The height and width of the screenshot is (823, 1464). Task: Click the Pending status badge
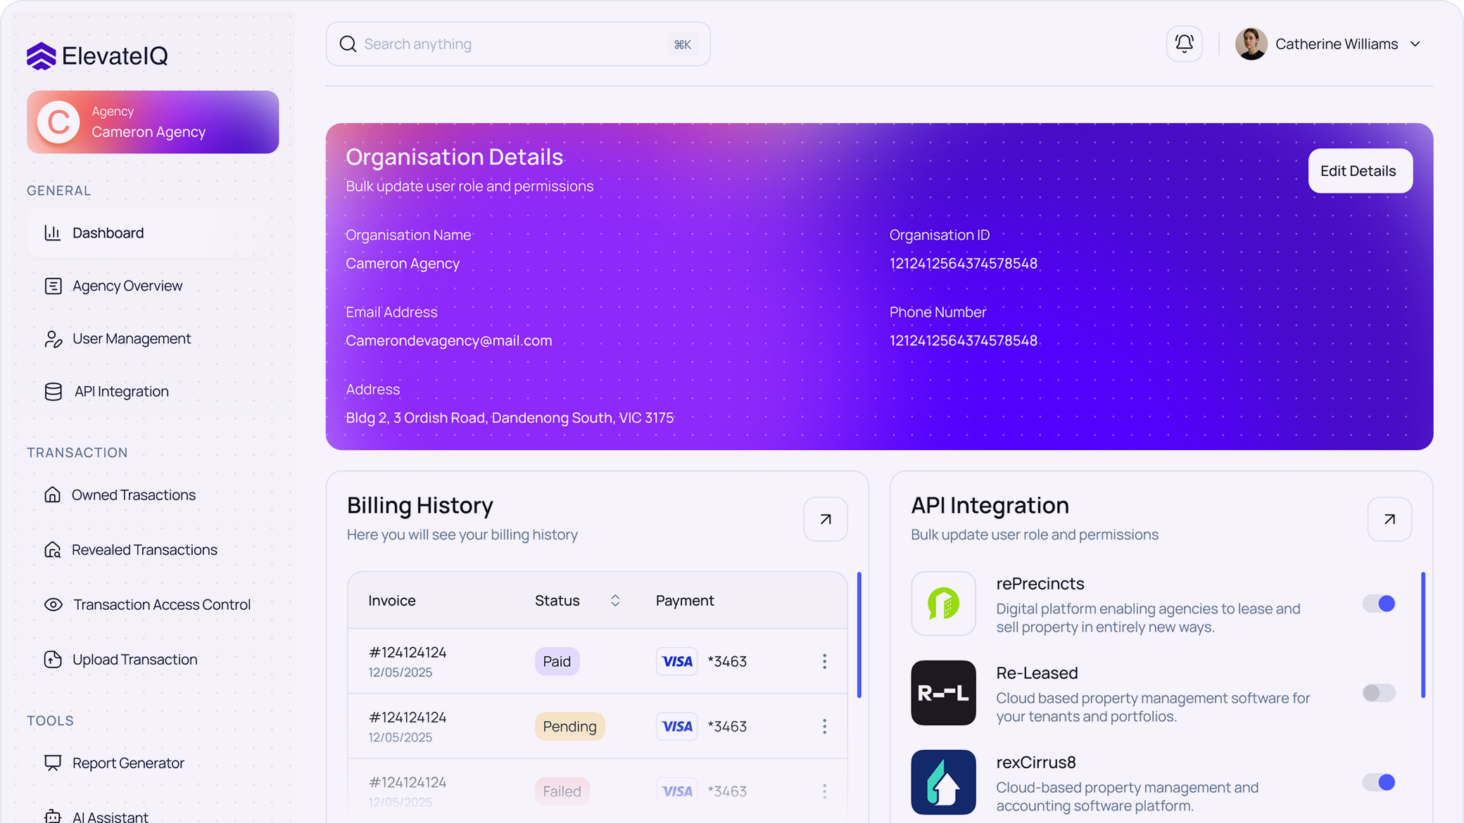569,726
